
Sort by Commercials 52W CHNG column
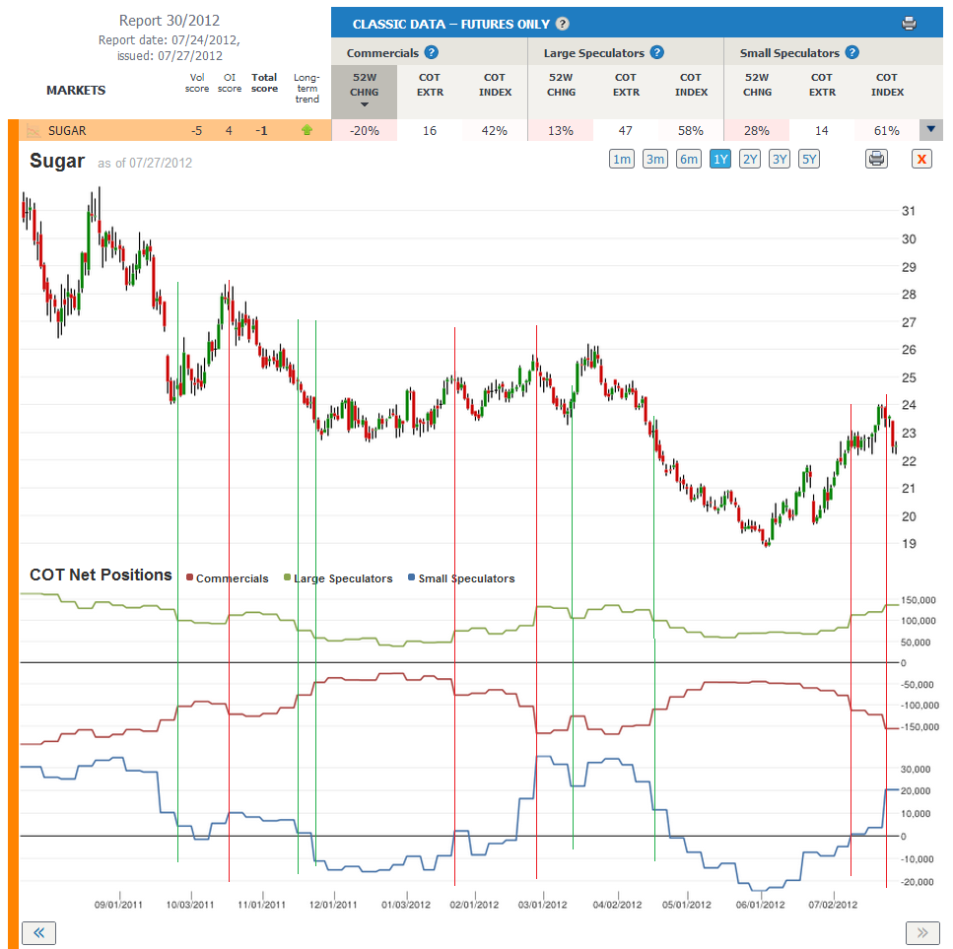[364, 91]
